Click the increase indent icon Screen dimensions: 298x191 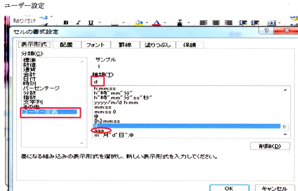tap(255, 22)
